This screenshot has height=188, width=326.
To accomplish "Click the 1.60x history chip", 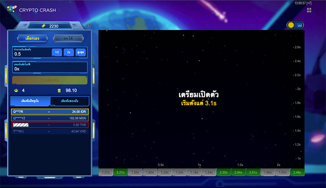I will pyautogui.click(x=150, y=172).
